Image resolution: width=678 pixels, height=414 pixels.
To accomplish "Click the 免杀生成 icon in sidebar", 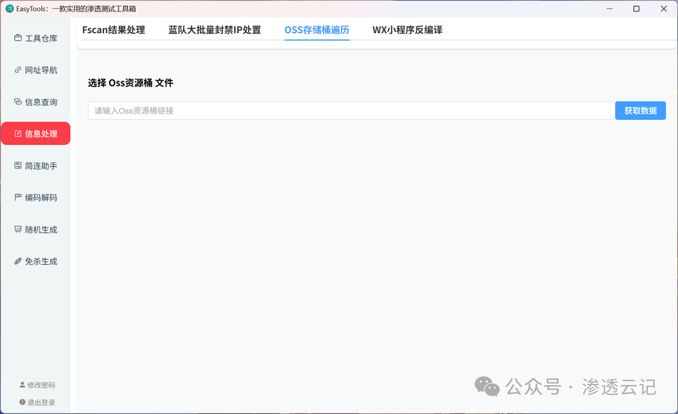I will [18, 261].
